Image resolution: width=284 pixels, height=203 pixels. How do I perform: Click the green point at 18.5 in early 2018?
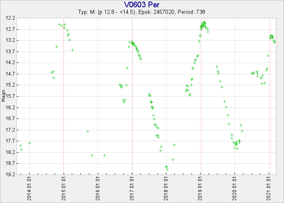click(173, 160)
